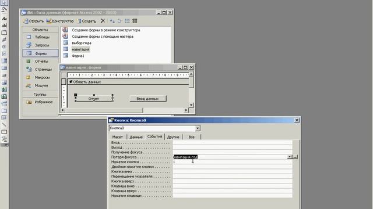Select the Combo Box toolbox tool

[x=4, y=61]
